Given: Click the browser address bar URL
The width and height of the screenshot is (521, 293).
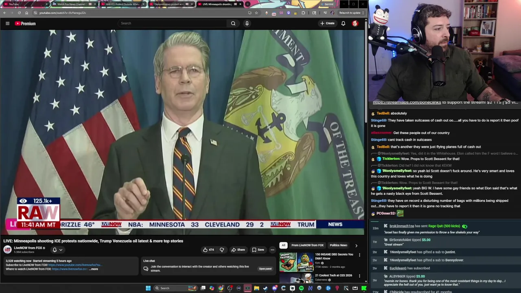Looking at the screenshot, I should pyautogui.click(x=63, y=13).
